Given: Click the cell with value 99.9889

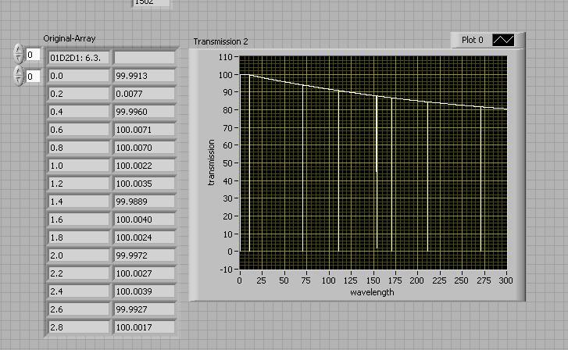Looking at the screenshot, I should (x=145, y=202).
